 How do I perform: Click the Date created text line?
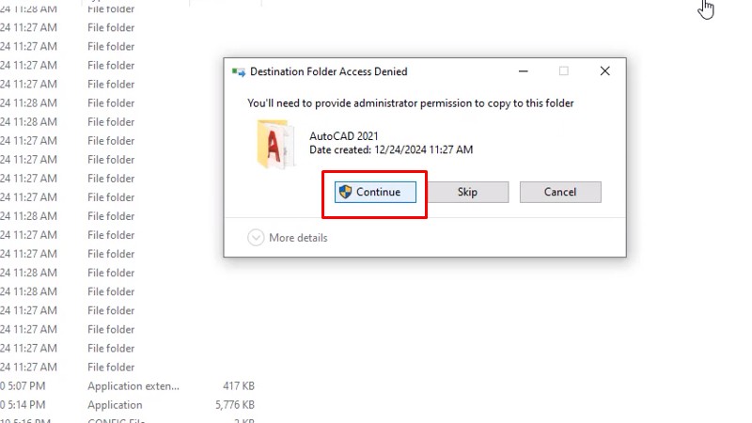pos(390,149)
